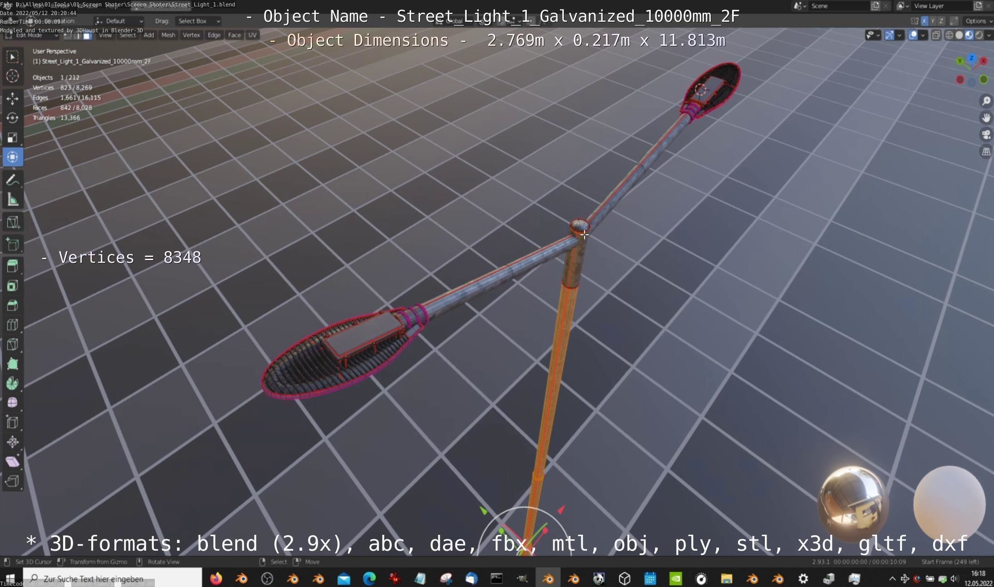Toggle the camera view icon
This screenshot has width=994, height=587.
(x=986, y=135)
